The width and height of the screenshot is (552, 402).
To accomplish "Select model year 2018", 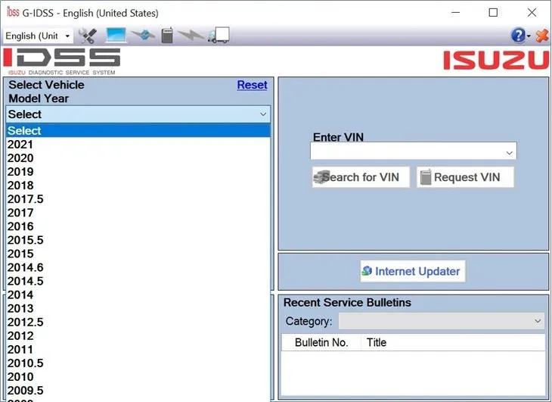I will click(x=138, y=185).
